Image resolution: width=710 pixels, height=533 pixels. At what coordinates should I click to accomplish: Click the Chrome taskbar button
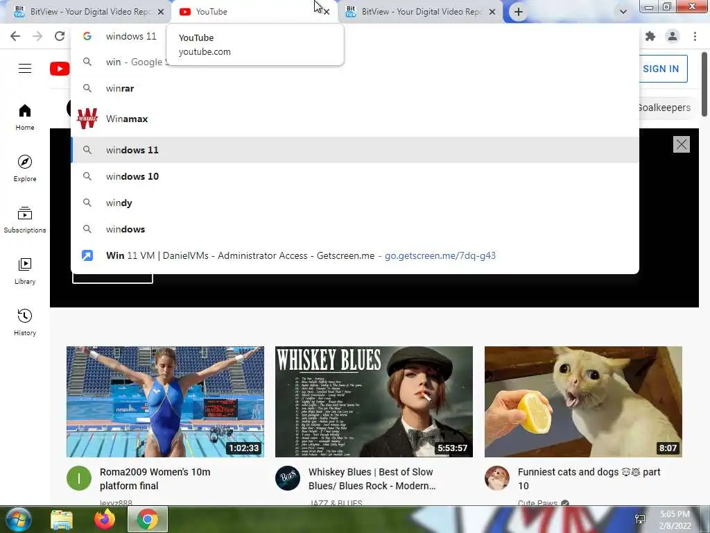coord(148,519)
